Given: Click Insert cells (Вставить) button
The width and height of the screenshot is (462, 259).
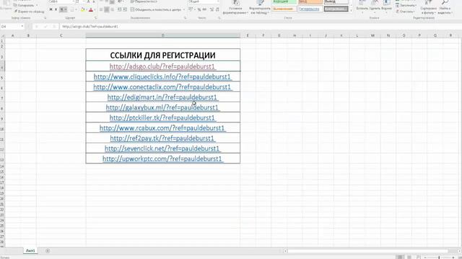Looking at the screenshot, I should [362, 7].
